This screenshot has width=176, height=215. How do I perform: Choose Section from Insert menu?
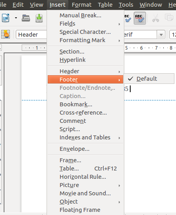pyautogui.click(x=85, y=52)
